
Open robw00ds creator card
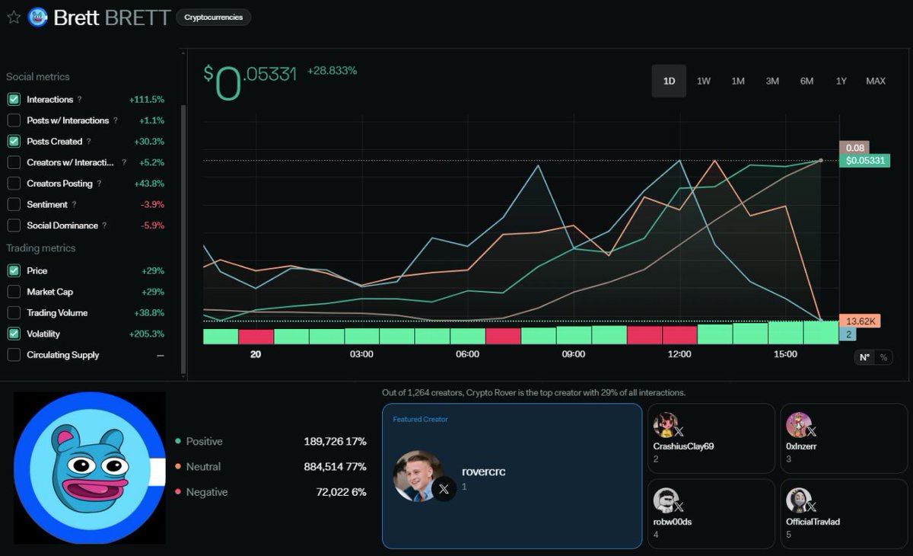[711, 514]
